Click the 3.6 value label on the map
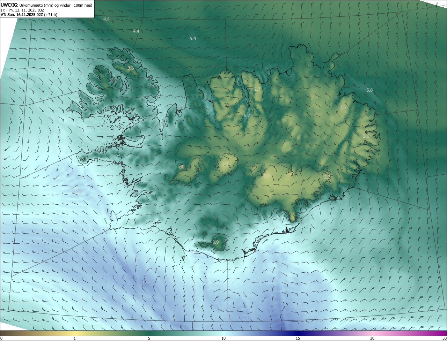 (131, 68)
